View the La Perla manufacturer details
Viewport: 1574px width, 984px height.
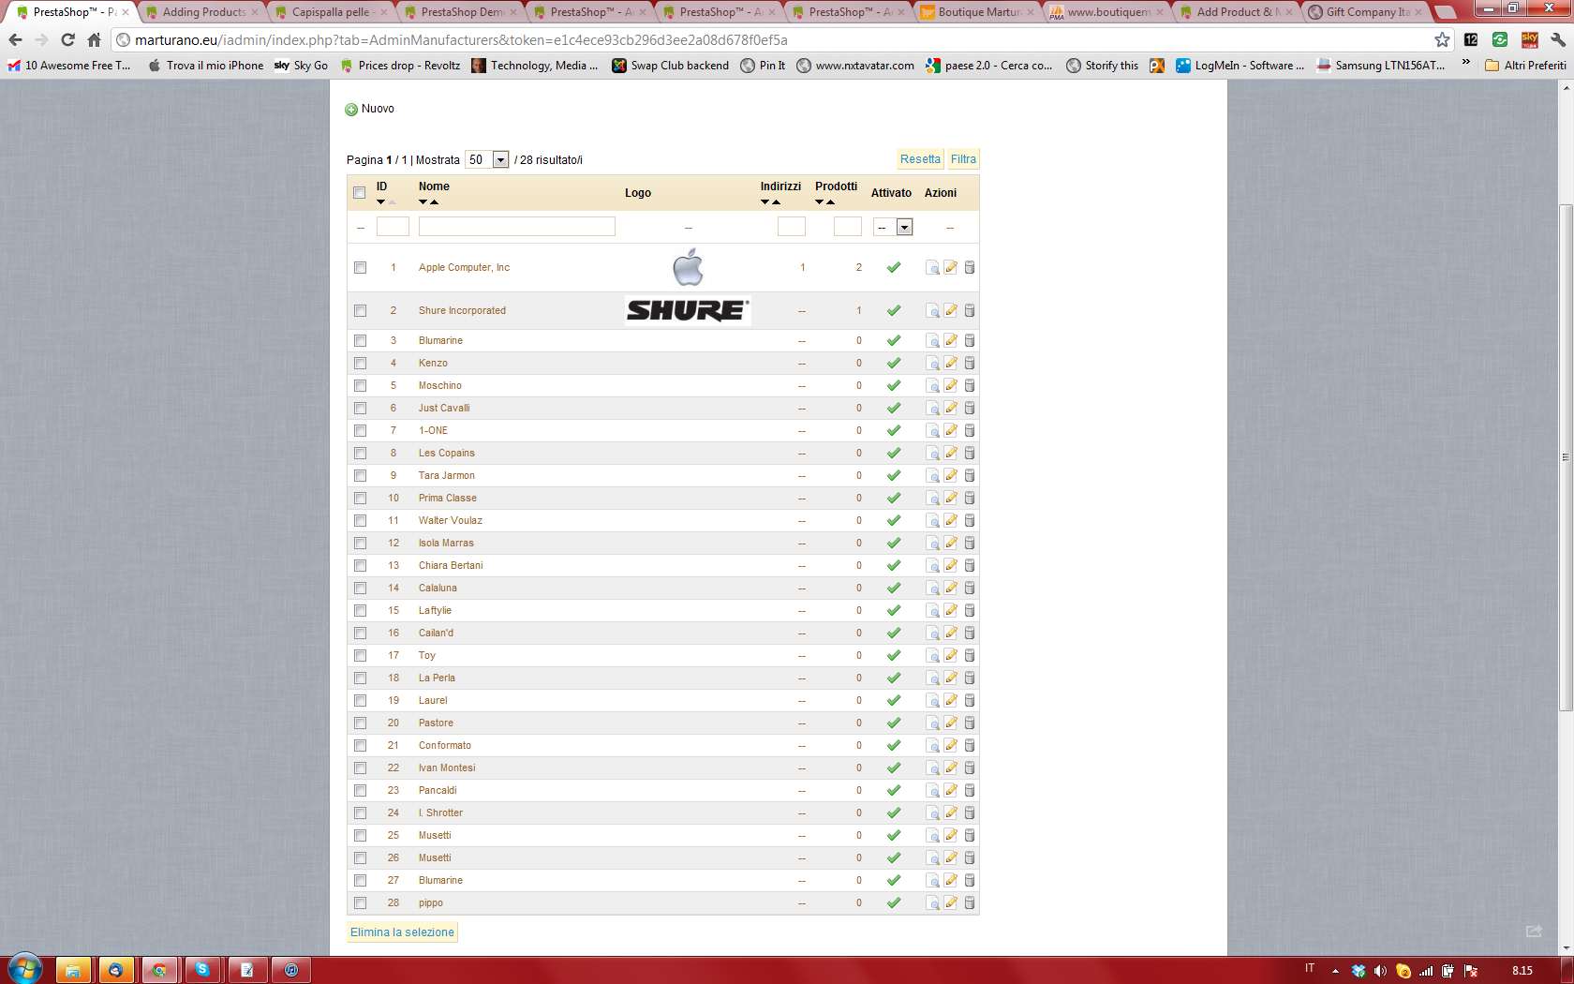point(932,678)
